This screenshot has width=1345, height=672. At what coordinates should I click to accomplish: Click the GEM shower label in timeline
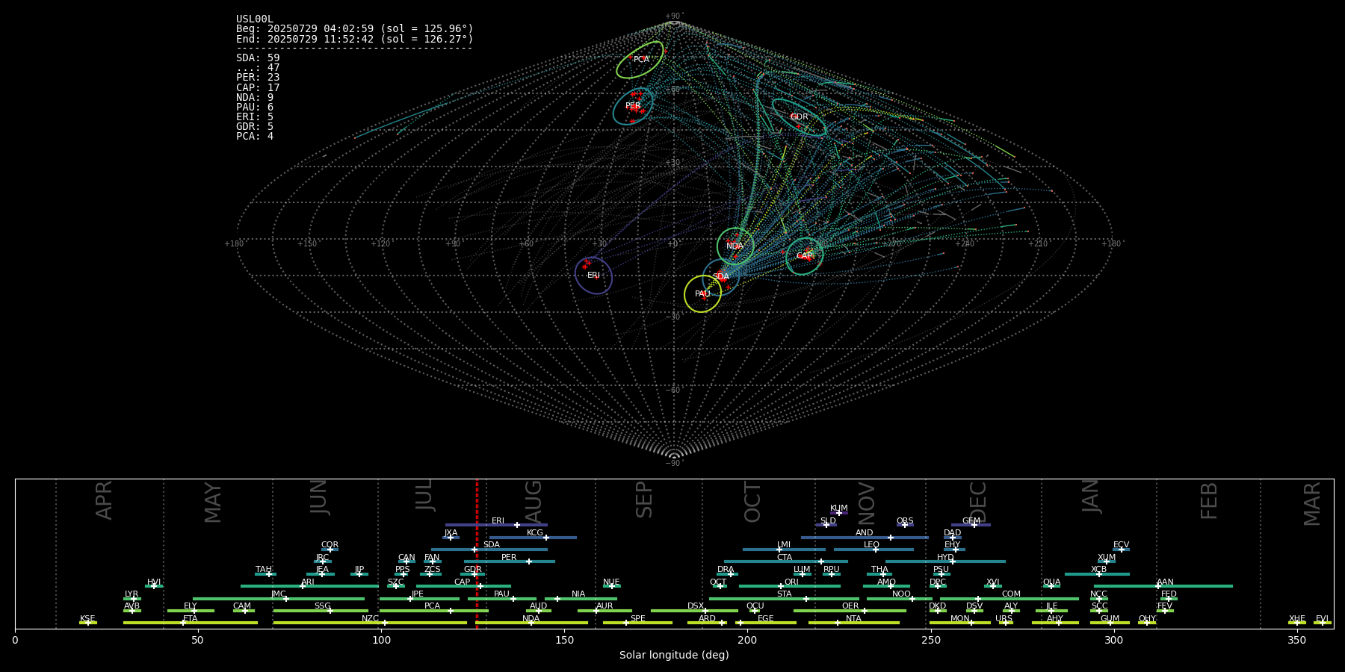(971, 521)
